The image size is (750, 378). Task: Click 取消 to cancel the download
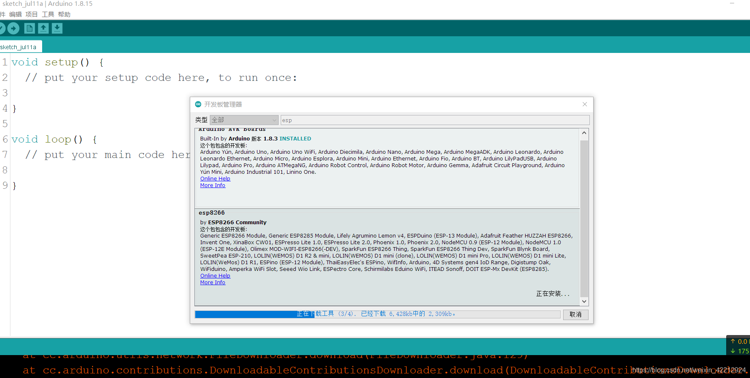(x=576, y=315)
